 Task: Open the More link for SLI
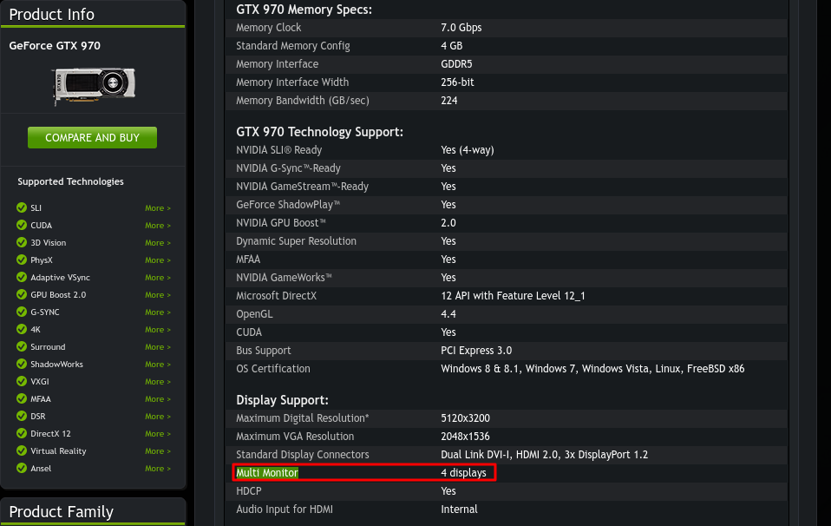(x=158, y=207)
